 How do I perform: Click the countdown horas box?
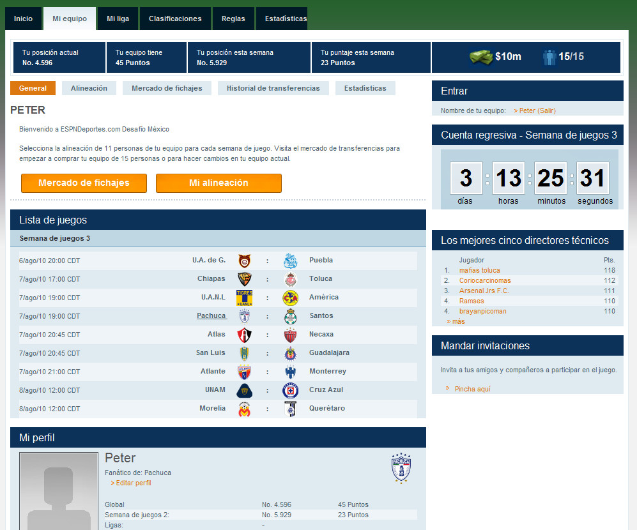508,178
